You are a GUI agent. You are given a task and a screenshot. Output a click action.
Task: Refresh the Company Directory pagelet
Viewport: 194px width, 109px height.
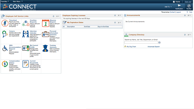click(185, 35)
